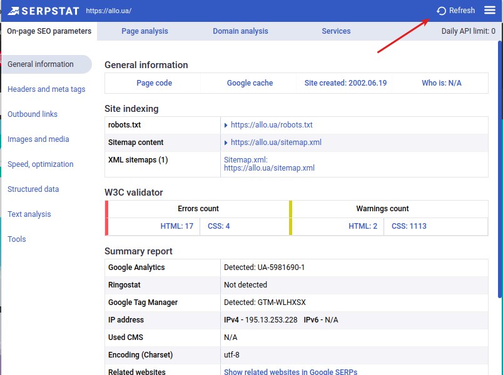Click the Refresh button

pyautogui.click(x=455, y=11)
